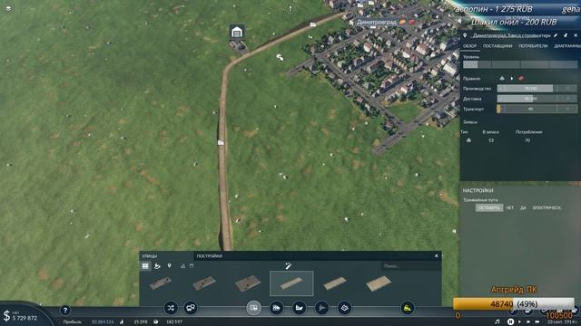Click the stone cargo type icon under Запасы
The image size is (581, 326).
point(468,140)
